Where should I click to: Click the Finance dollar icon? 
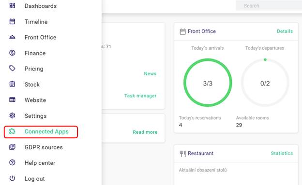pos(12,53)
